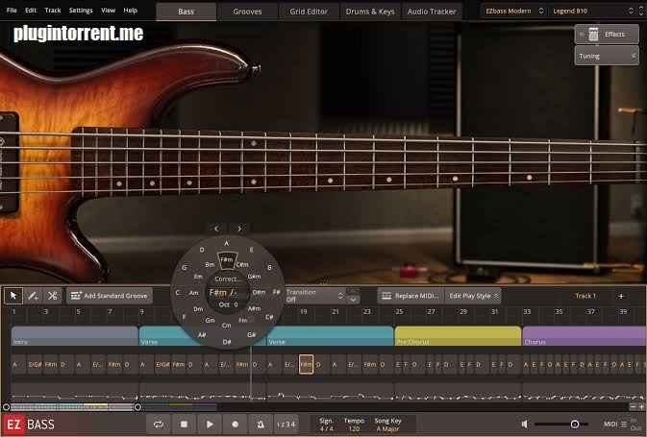Screen dimensions: 647x437
Task: Click the Replace MIDI... button
Action: click(x=411, y=296)
